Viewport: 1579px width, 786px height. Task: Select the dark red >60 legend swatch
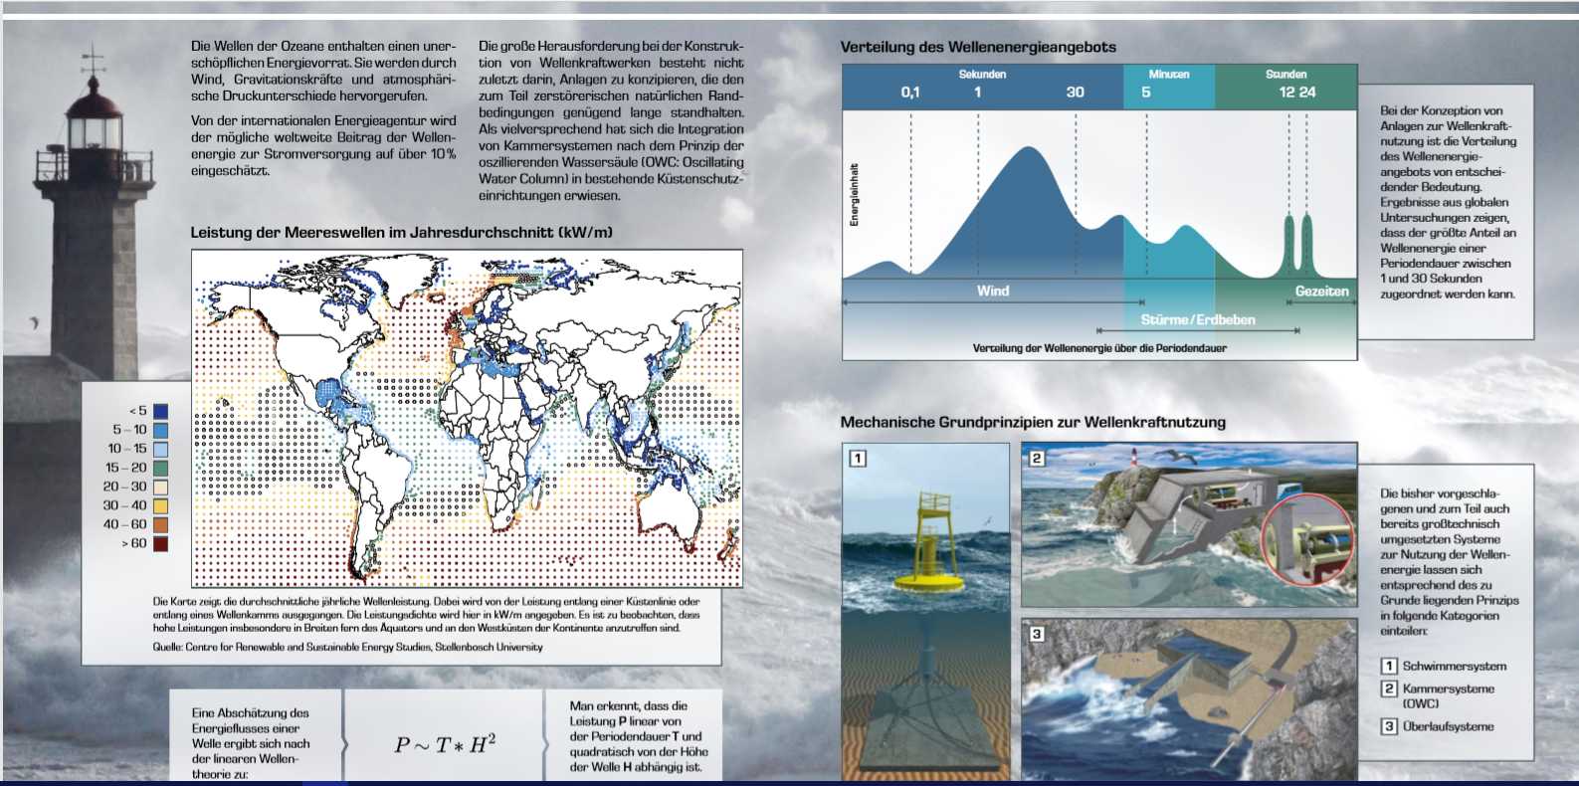pos(160,543)
